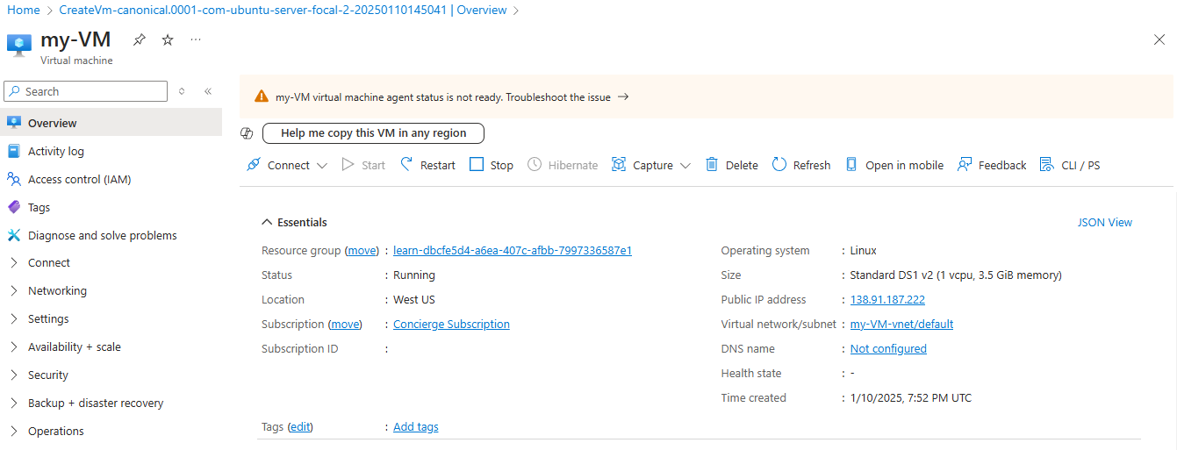Open the Capture toolbar dropdown

coord(651,165)
